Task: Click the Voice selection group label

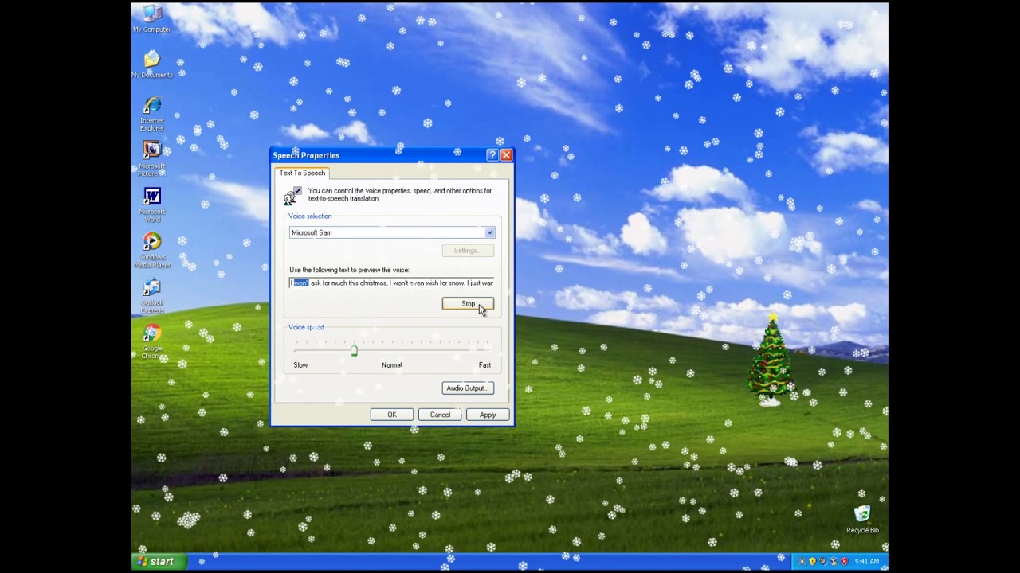Action: pos(310,216)
